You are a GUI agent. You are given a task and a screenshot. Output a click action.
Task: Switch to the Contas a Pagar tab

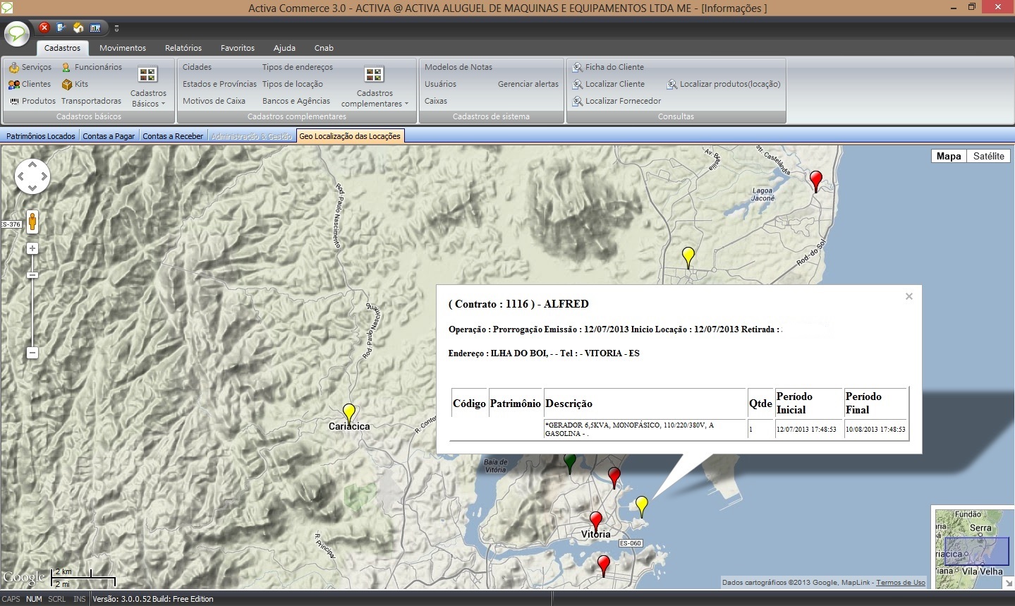point(109,136)
